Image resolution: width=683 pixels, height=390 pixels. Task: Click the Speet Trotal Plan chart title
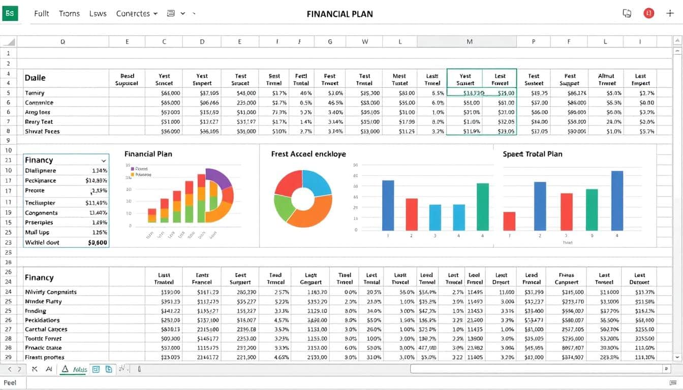(x=533, y=153)
